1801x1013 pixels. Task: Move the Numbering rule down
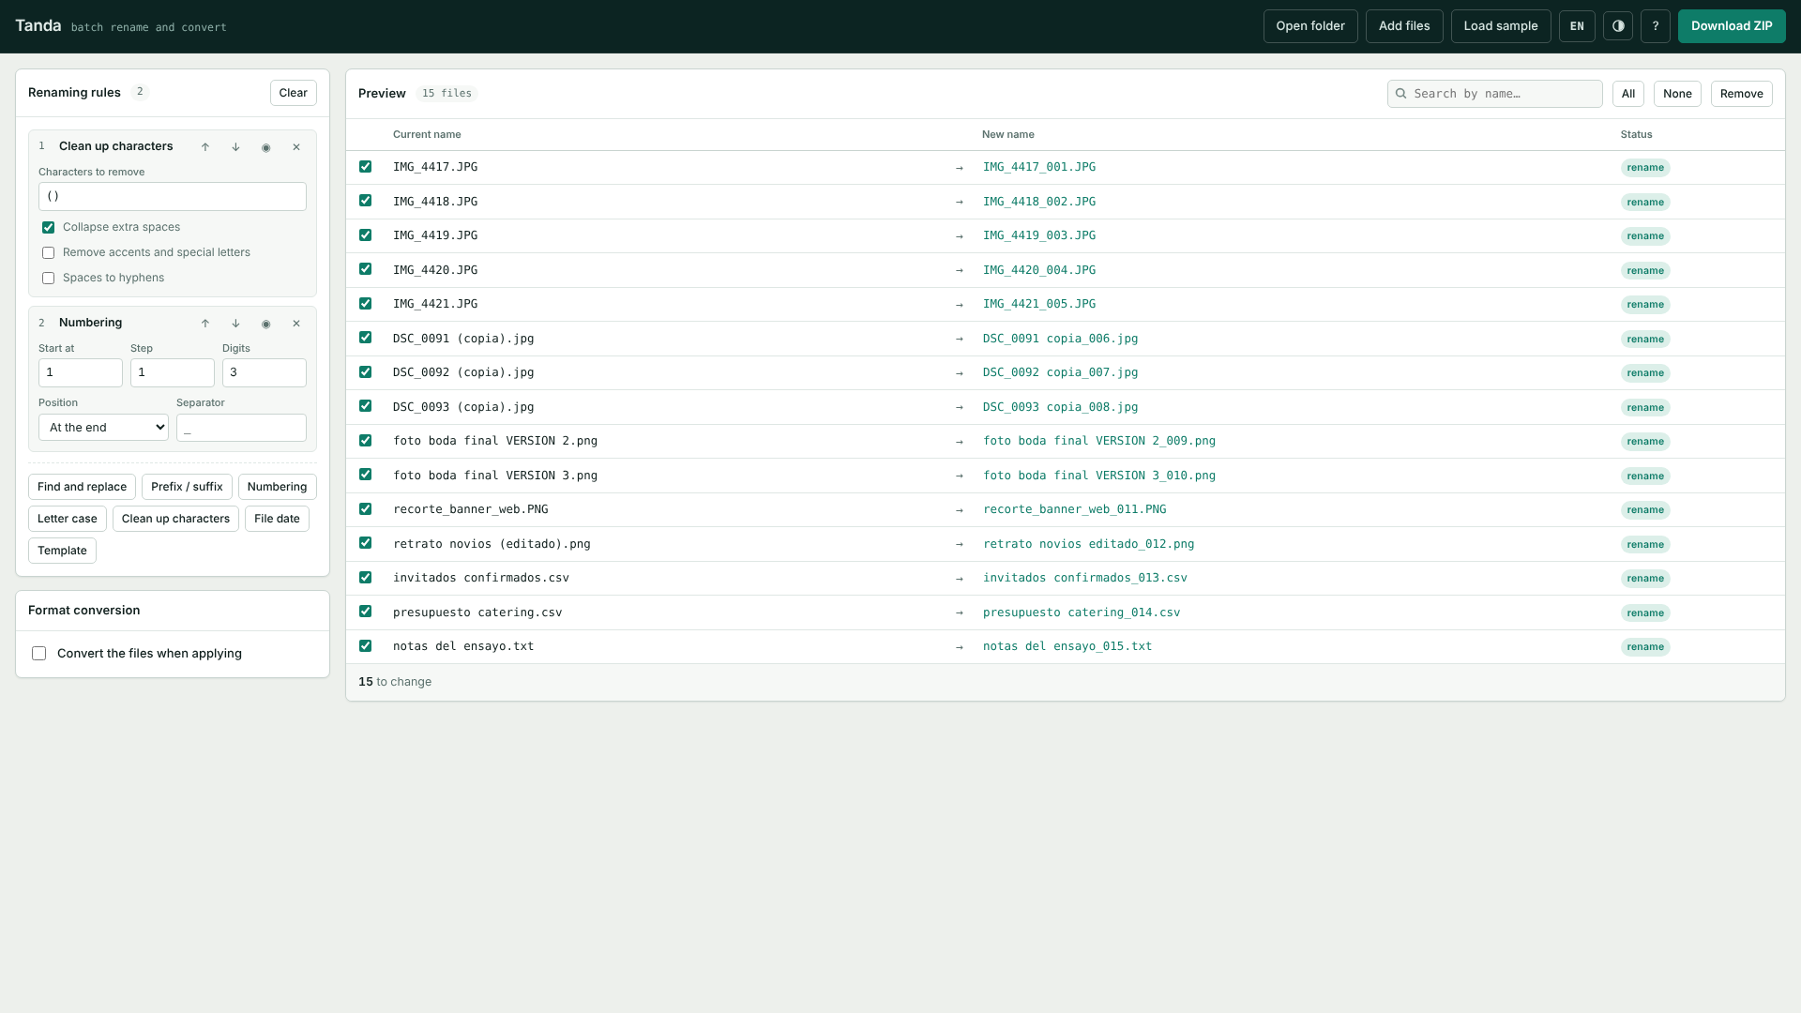235,324
